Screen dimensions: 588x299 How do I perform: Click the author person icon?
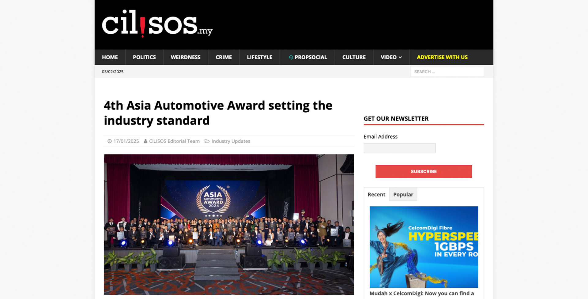point(145,141)
